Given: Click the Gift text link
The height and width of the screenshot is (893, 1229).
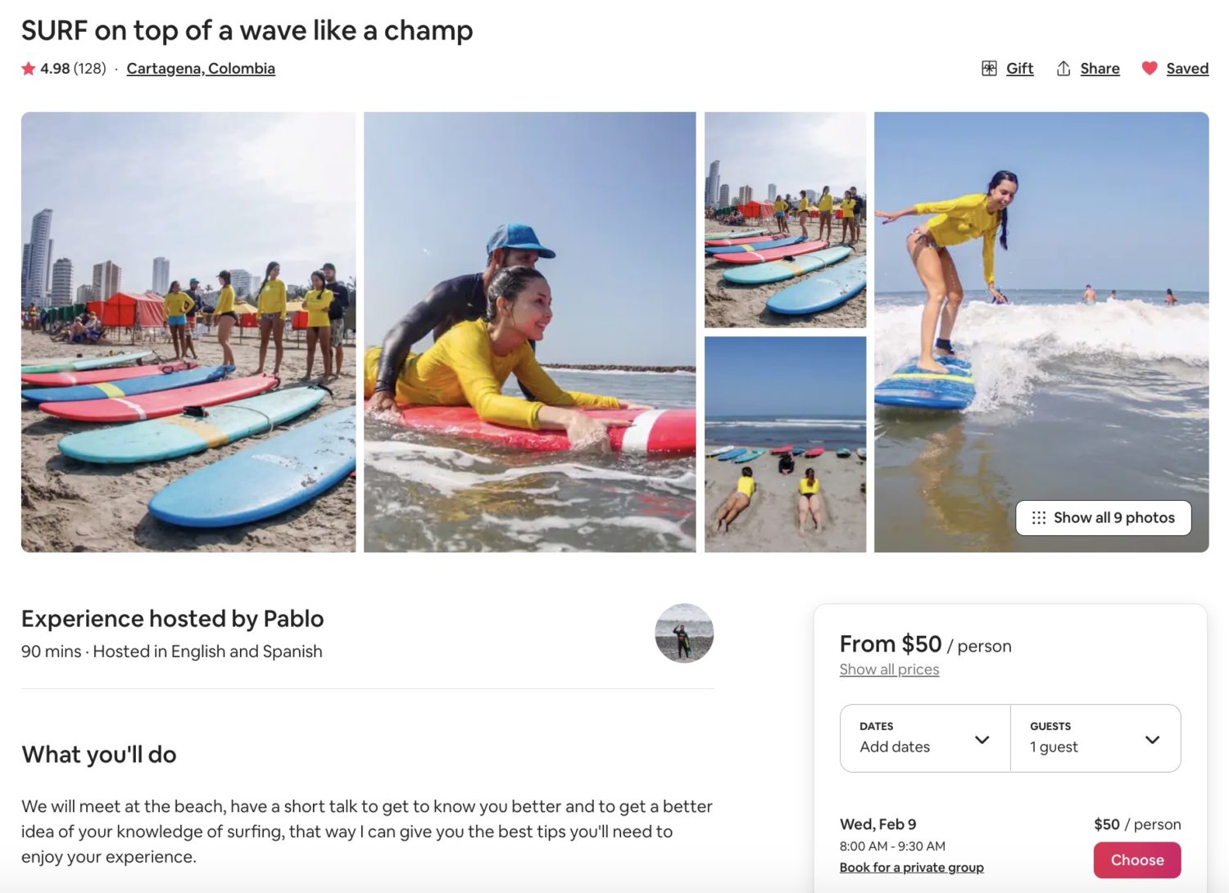Looking at the screenshot, I should click(x=1019, y=68).
